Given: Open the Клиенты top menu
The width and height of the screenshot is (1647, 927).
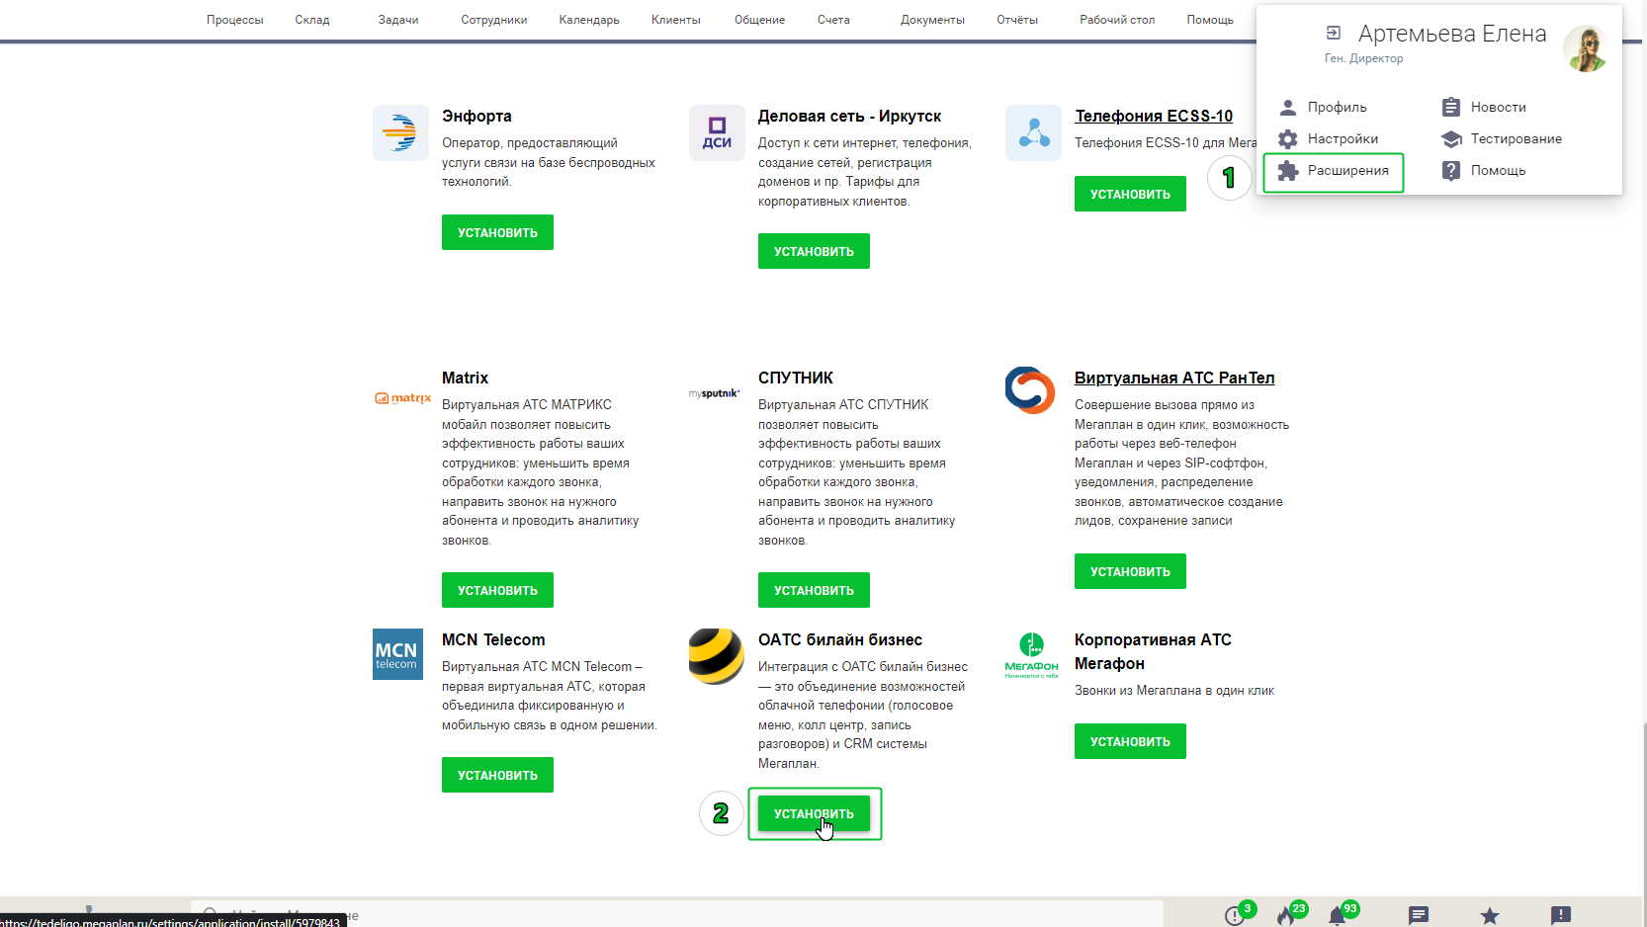Looking at the screenshot, I should [x=675, y=20].
